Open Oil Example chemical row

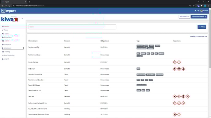[x=117, y=69]
